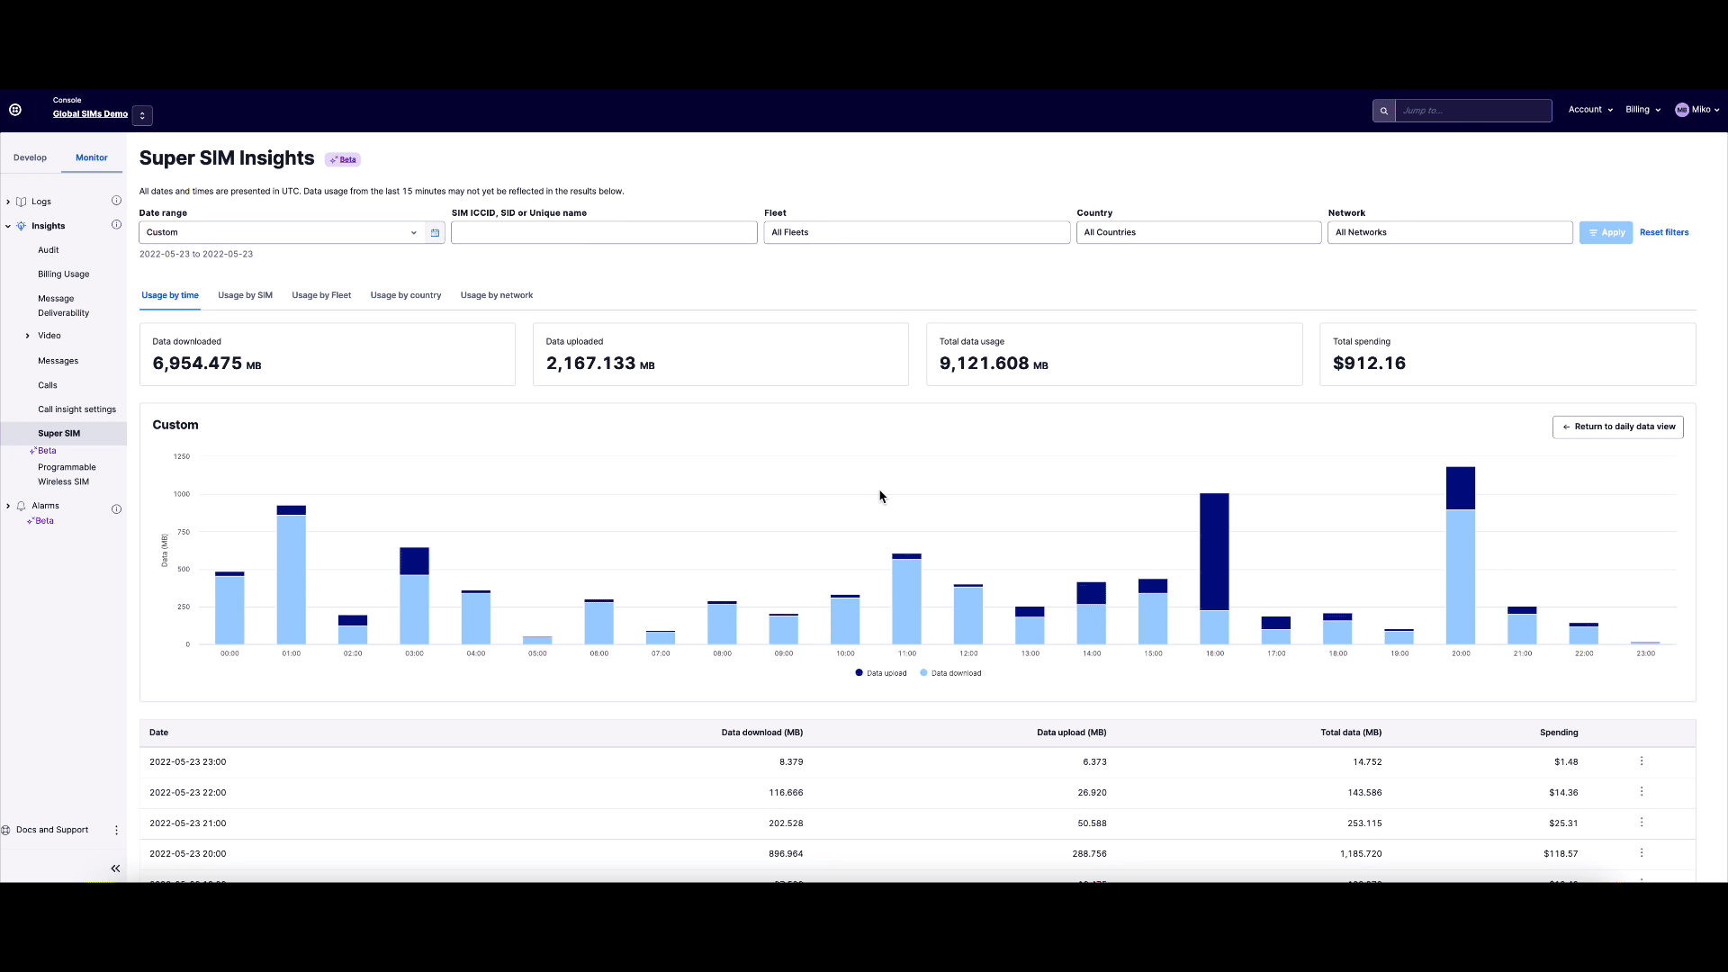Open the Account menu
Screen dimensions: 1728x972
pos(1590,110)
